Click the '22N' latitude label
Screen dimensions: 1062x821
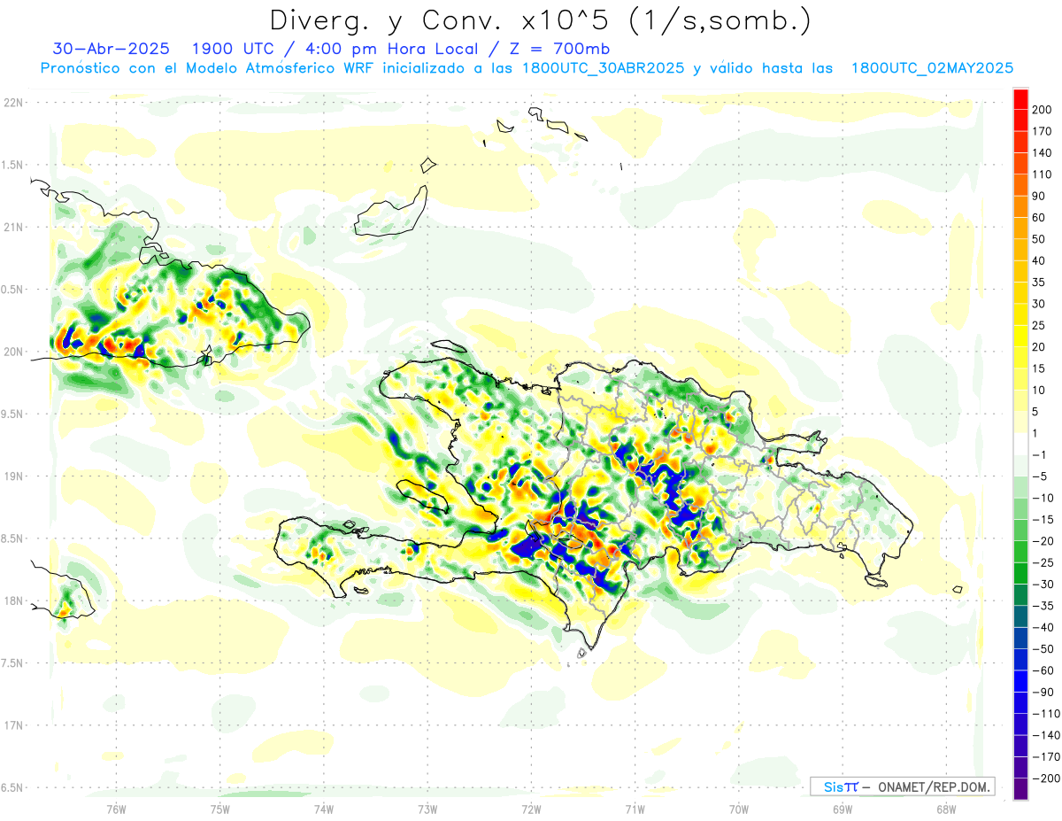coord(12,103)
